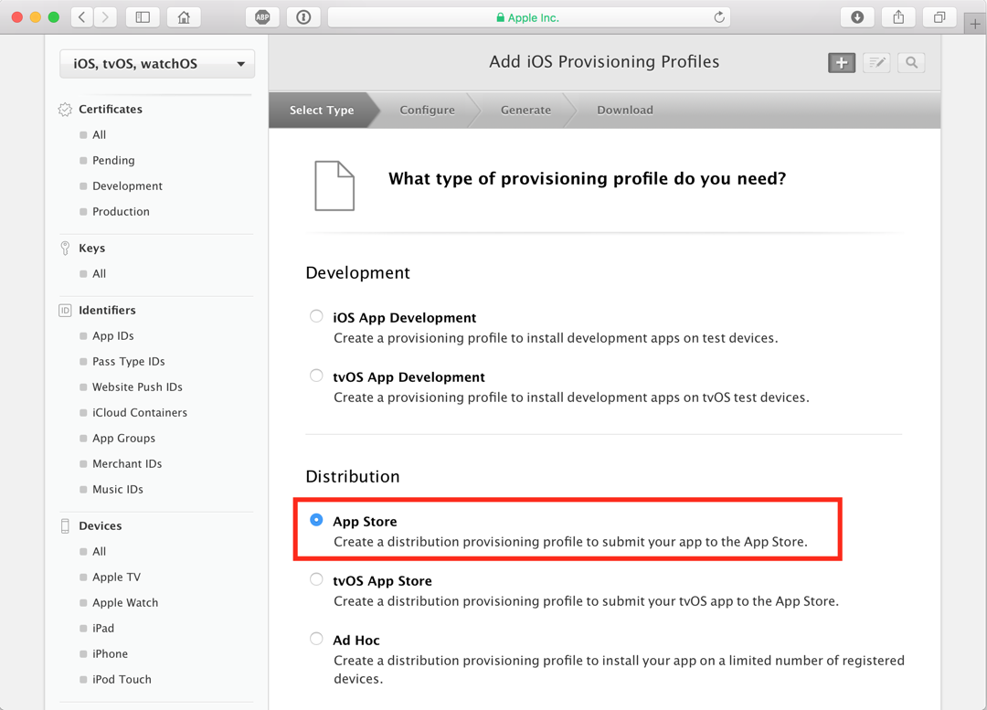Open Pending certificates
This screenshot has width=987, height=710.
pyautogui.click(x=113, y=161)
